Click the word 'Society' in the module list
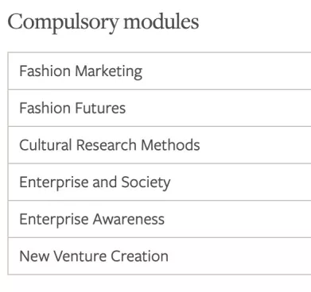Viewport: 311px width, 292px height. point(146,182)
